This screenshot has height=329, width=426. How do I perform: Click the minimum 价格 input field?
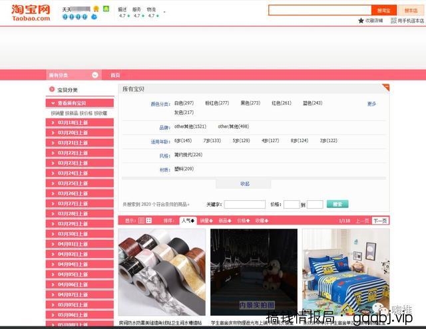pyautogui.click(x=292, y=204)
